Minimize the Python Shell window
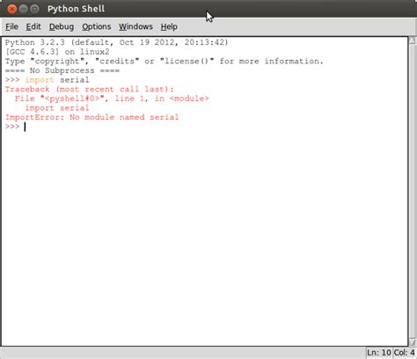The width and height of the screenshot is (417, 359). coord(23,9)
